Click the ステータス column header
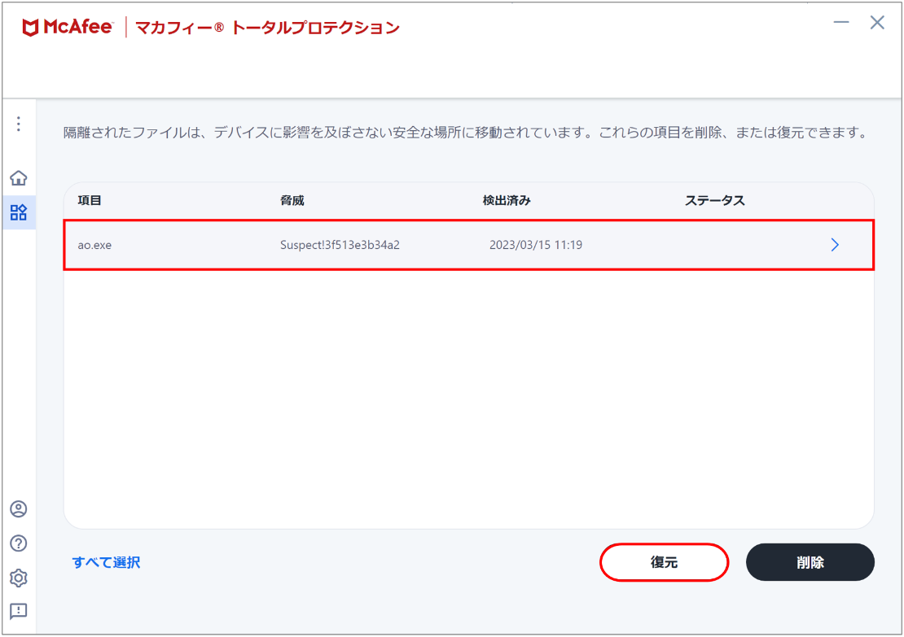 pos(715,200)
